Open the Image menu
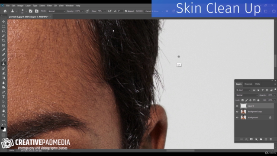 (20, 6)
